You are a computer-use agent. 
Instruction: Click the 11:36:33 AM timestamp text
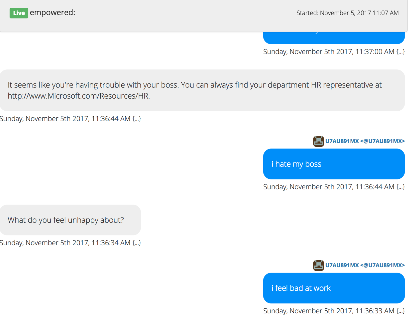pyautogui.click(x=329, y=311)
